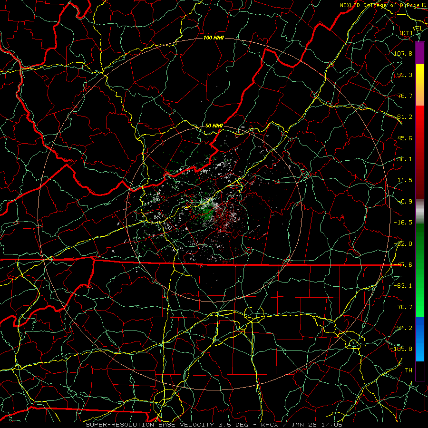The image size is (428, 428).
Task: Select the -16.5 legend value
Action: 403,223
